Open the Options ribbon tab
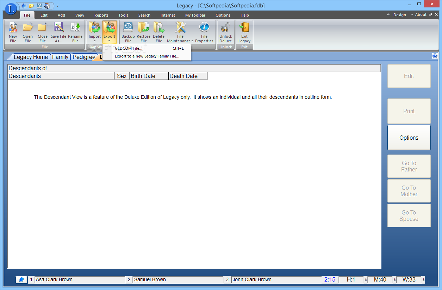The image size is (442, 290). [x=223, y=15]
